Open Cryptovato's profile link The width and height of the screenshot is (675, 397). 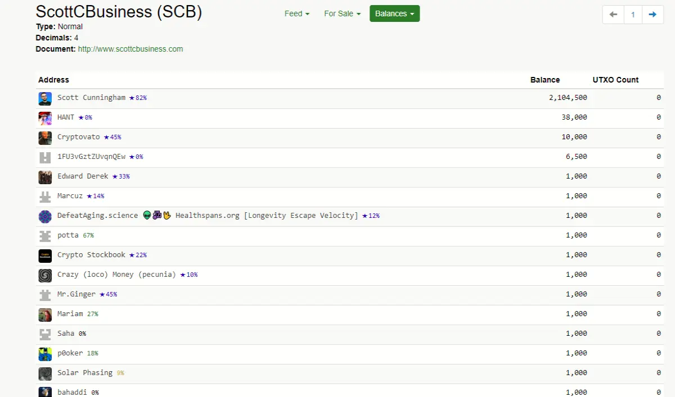(79, 137)
